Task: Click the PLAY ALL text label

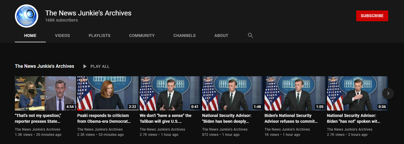Action: 100,66
